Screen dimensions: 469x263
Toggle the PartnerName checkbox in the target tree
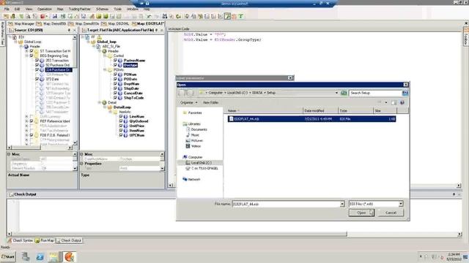pos(116,60)
